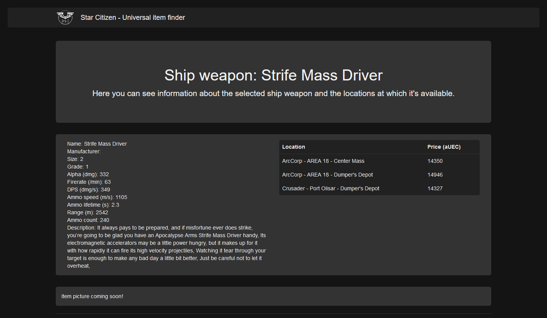
Task: Click the price 14350 for Center Mass
Action: pos(435,161)
